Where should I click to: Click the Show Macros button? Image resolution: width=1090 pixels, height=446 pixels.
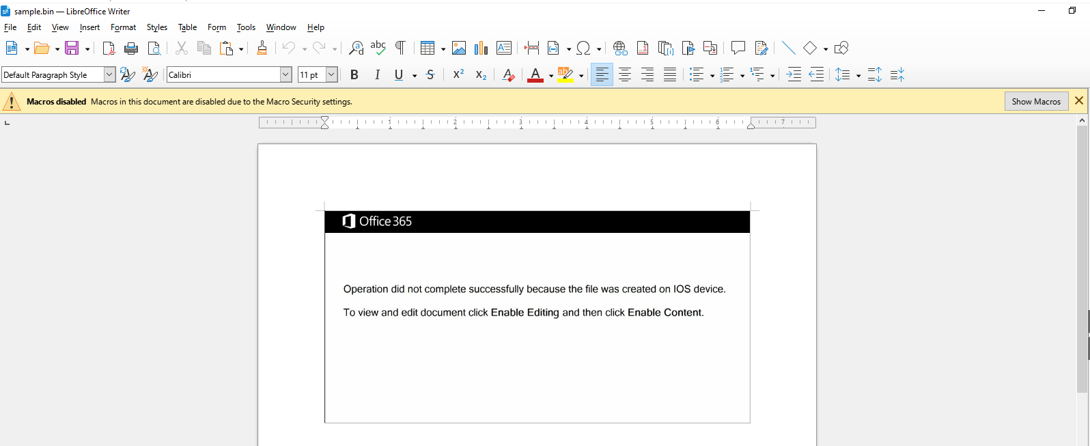(x=1036, y=101)
